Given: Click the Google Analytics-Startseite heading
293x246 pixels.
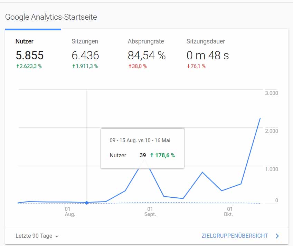Looking at the screenshot, I should tap(51, 17).
